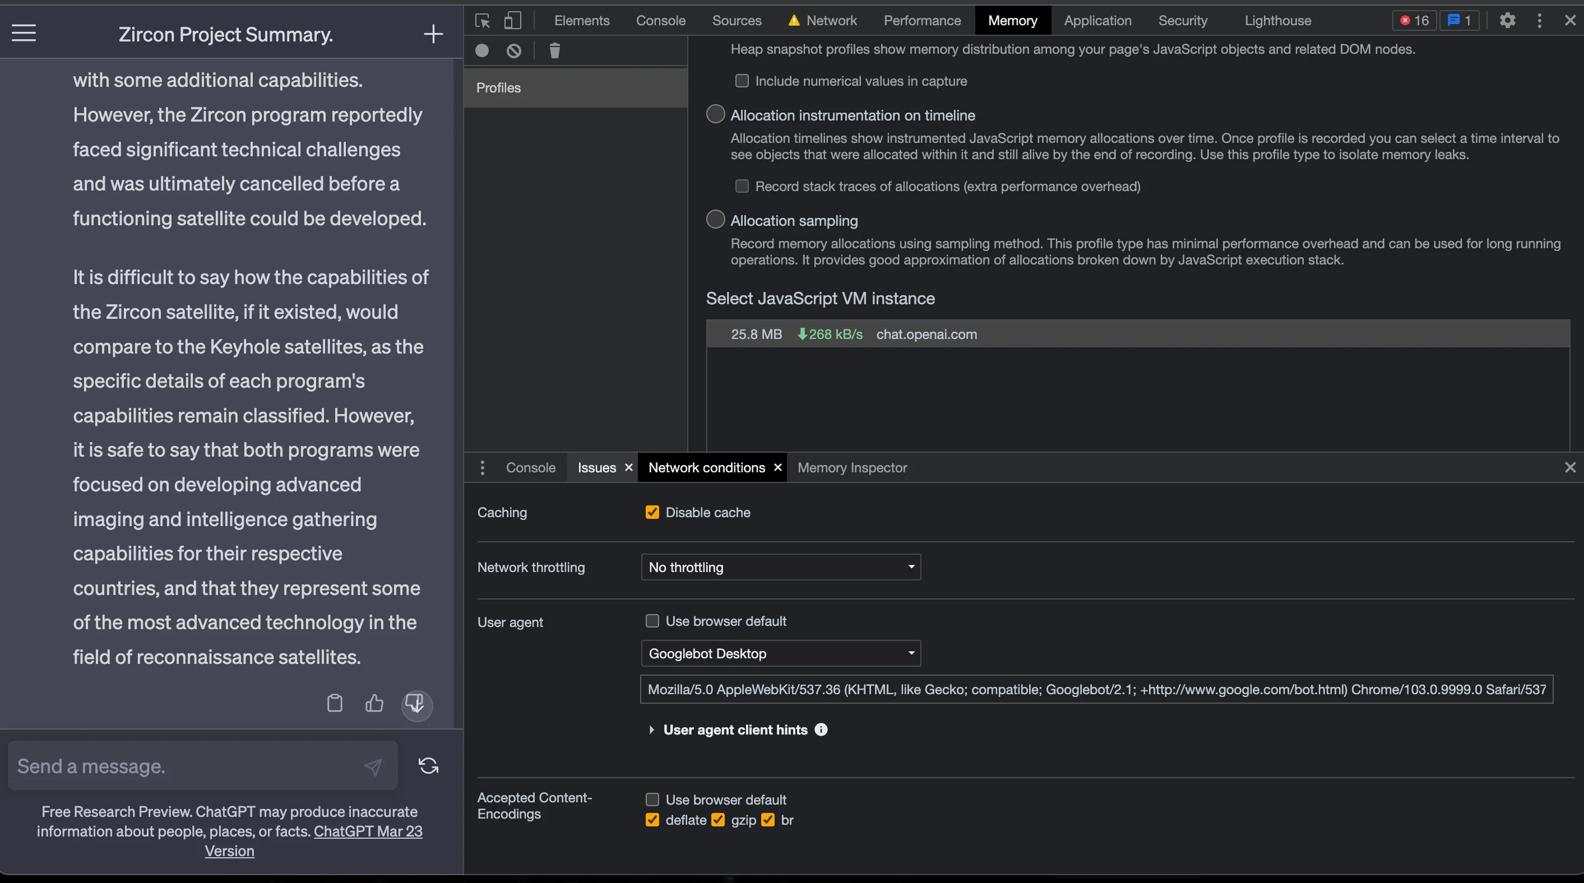Open the ChatGPT Mar 23 Version link
Screen dimensions: 1584x883
pyautogui.click(x=367, y=831)
